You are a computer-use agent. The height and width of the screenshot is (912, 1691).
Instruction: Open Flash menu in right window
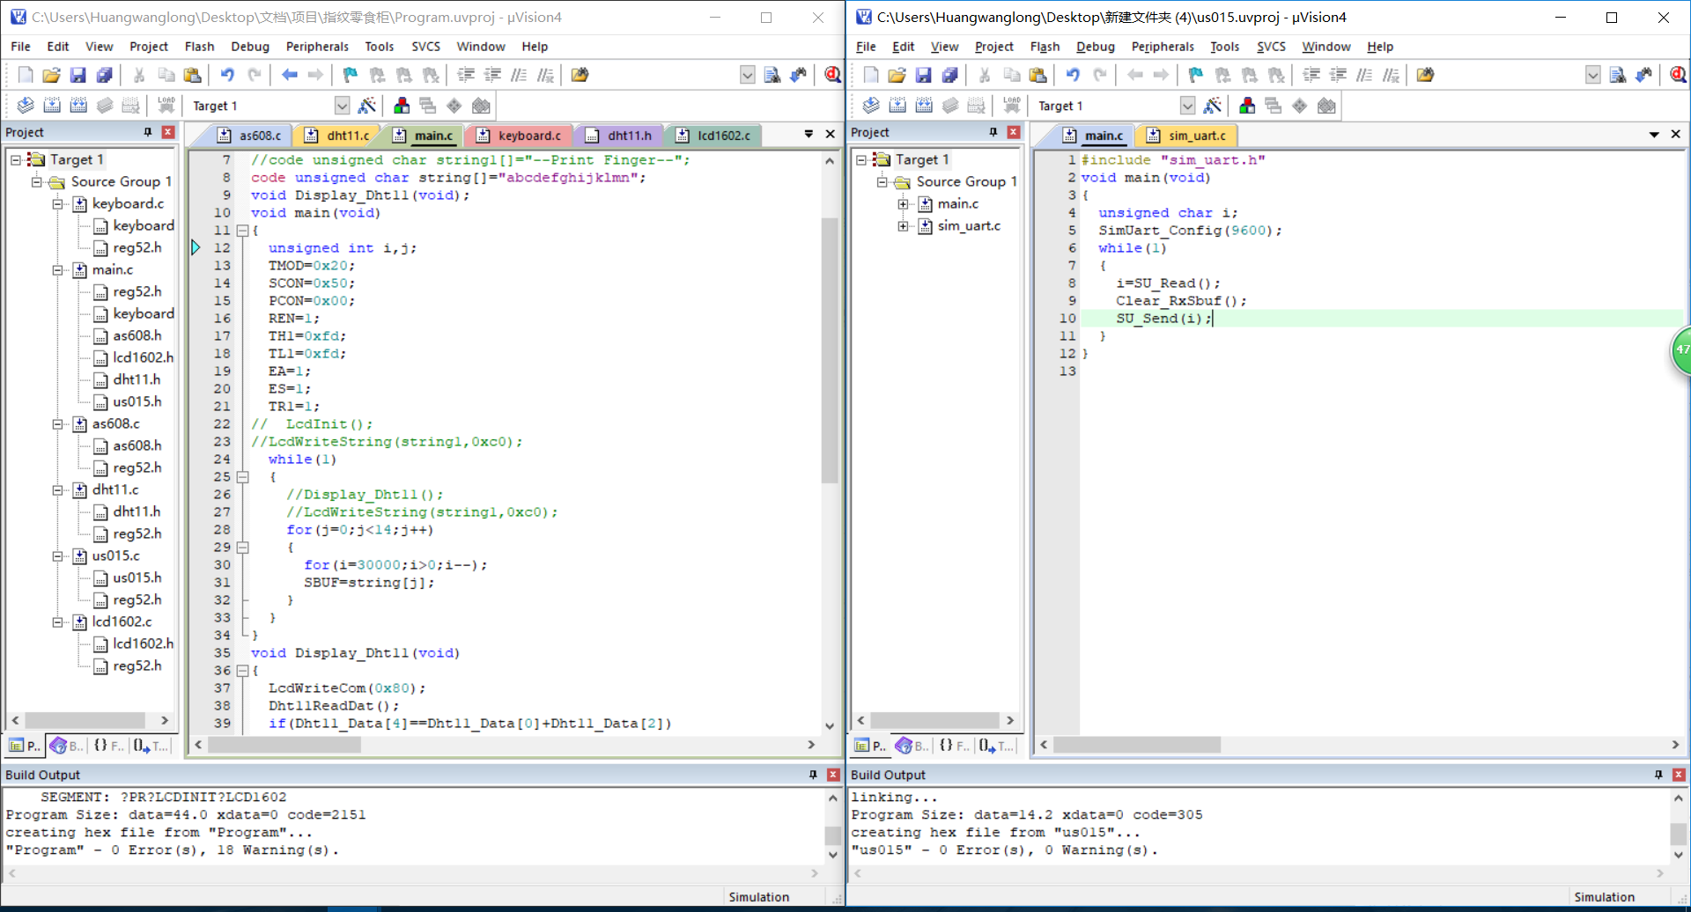click(1045, 47)
